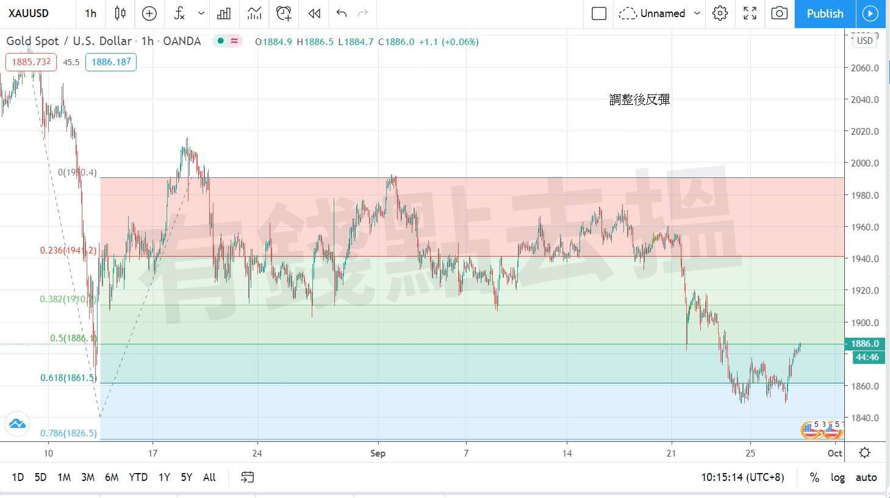This screenshot has width=890, height=498.
Task: Take a chart snapshot with the camera icon
Action: click(x=779, y=13)
